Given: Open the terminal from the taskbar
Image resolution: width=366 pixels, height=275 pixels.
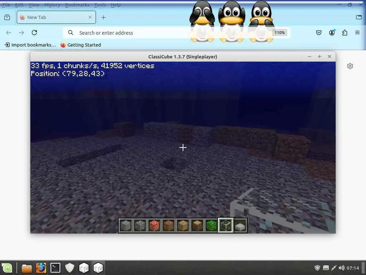Looking at the screenshot, I should [55, 268].
